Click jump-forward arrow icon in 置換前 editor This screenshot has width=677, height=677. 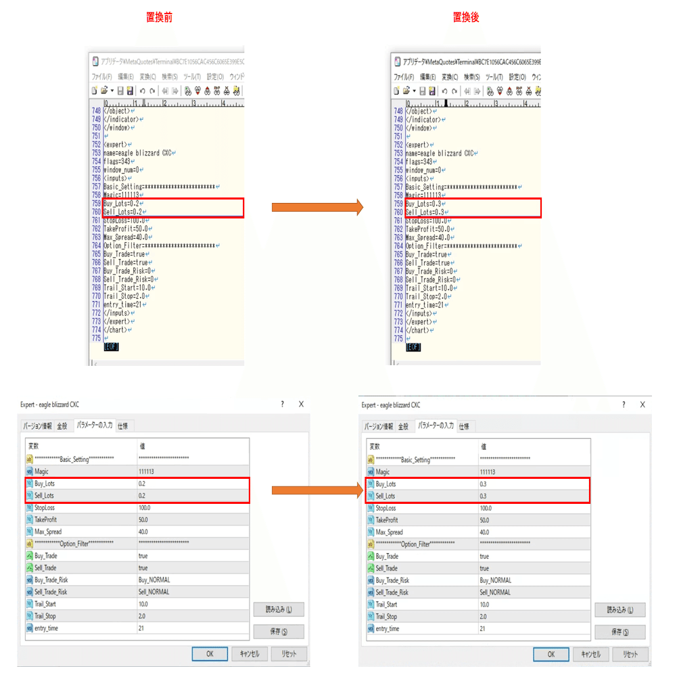tap(175, 91)
